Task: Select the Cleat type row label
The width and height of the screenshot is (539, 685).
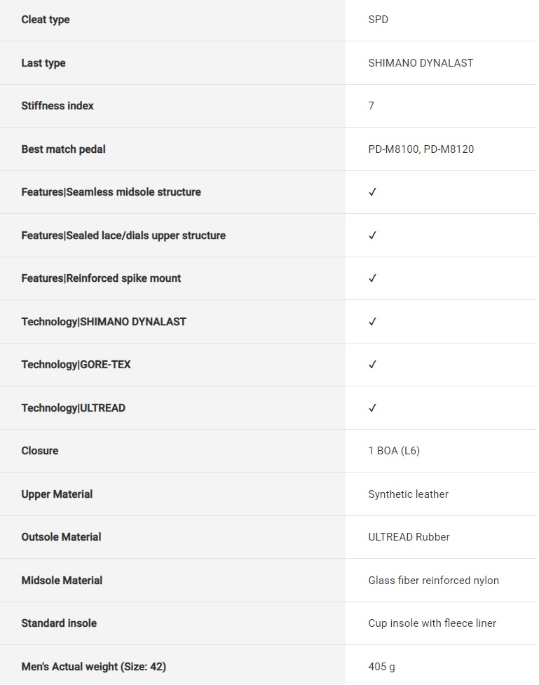Action: pyautogui.click(x=46, y=20)
